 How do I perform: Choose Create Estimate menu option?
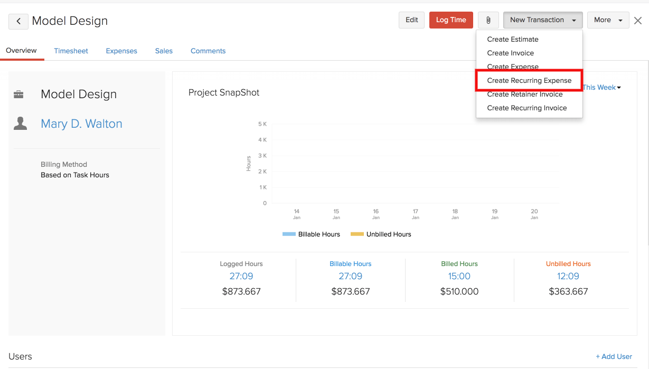(513, 40)
